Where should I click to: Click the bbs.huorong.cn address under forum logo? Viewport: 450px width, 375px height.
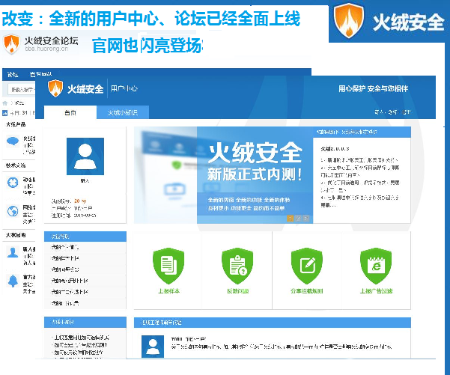coord(46,49)
